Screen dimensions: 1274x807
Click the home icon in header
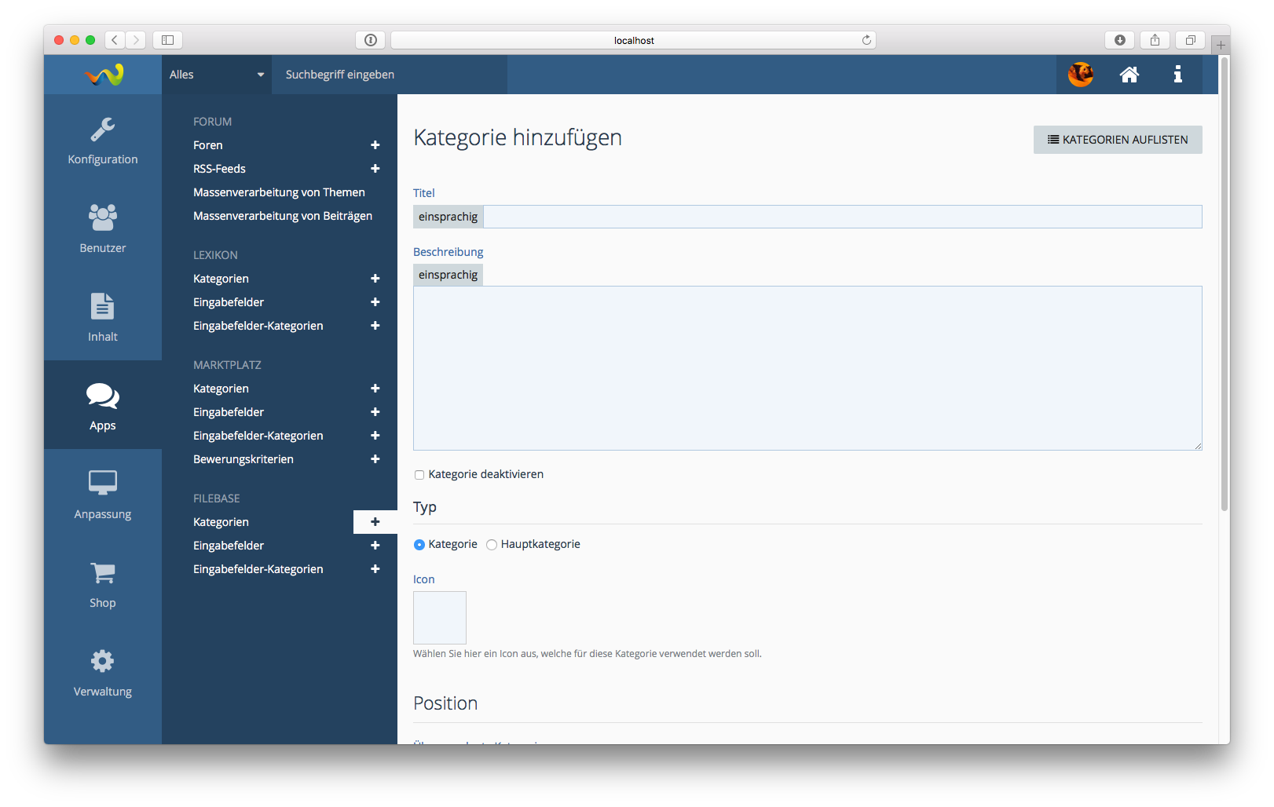tap(1129, 75)
